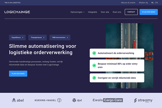Click text 'Corrigeer en verrijk inkomende data'
Image resolution: width=162 pixels, height=108 pixels.
tap(117, 78)
